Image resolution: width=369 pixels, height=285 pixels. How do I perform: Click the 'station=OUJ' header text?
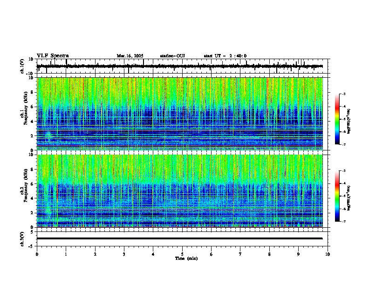[172, 56]
